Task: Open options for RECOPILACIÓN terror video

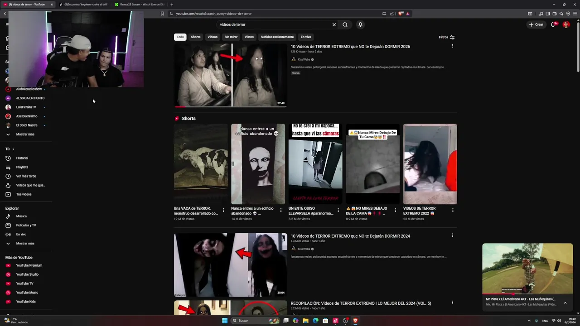Action: (452, 302)
